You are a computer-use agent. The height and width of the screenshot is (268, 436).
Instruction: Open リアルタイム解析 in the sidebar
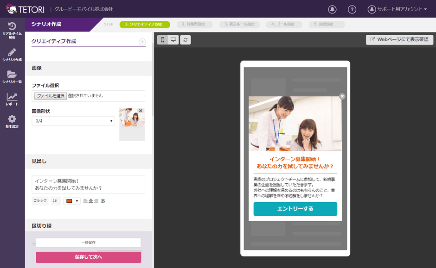[12, 31]
